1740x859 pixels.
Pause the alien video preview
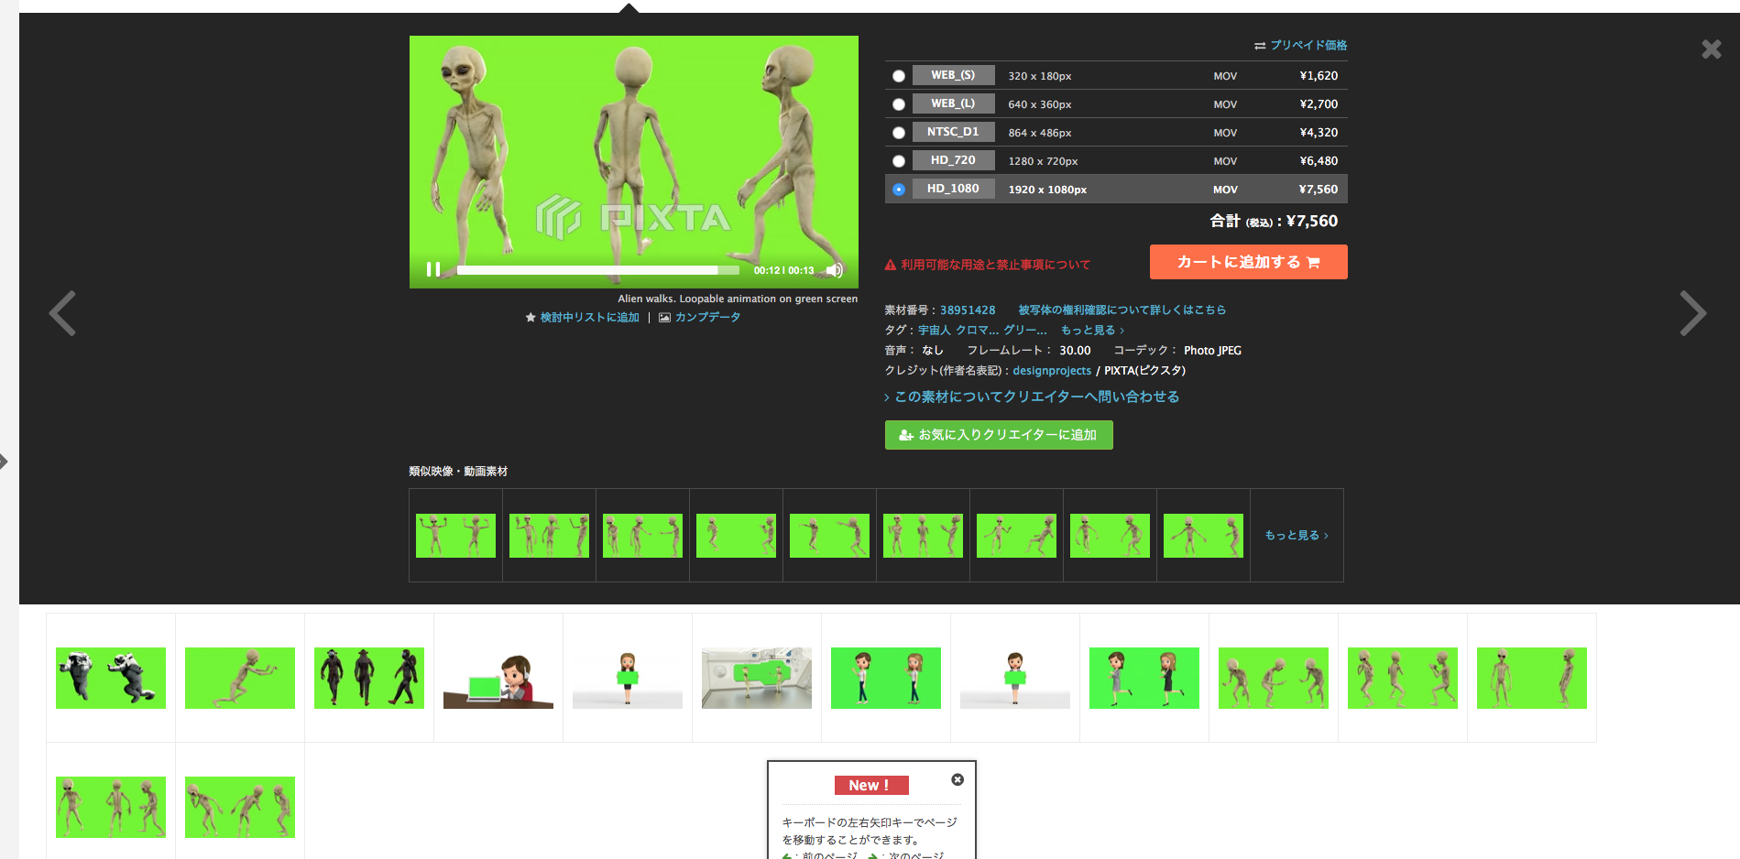pos(433,269)
